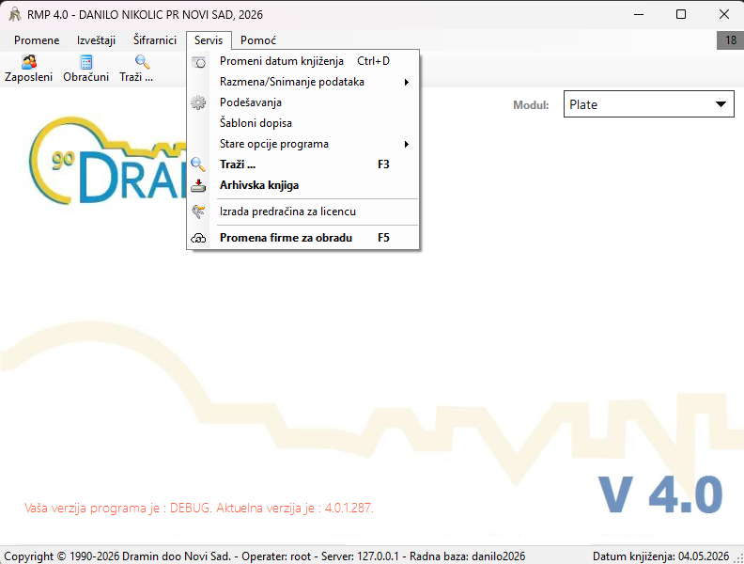
Task: Open Šabloni dopisa
Action: click(302, 123)
